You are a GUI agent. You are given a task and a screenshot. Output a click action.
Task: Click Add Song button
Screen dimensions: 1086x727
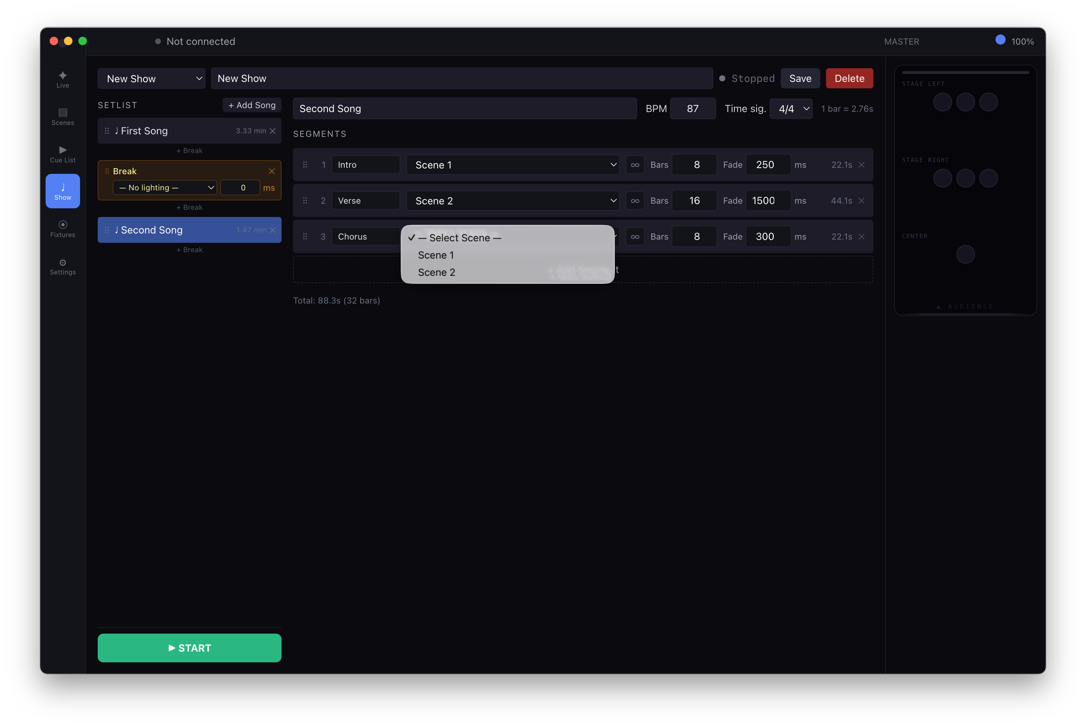(252, 105)
